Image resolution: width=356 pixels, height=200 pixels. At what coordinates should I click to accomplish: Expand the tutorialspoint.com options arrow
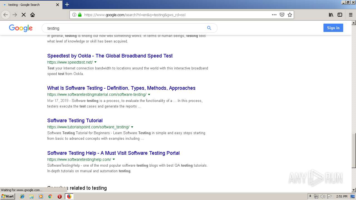tap(132, 127)
